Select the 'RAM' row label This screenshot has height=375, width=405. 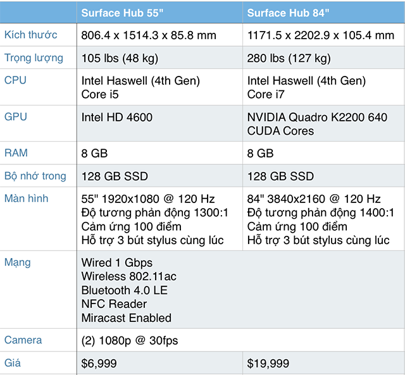pyautogui.click(x=16, y=153)
